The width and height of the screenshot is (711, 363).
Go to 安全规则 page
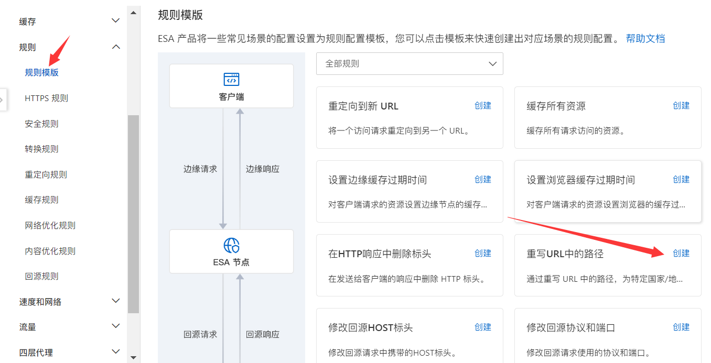(42, 124)
